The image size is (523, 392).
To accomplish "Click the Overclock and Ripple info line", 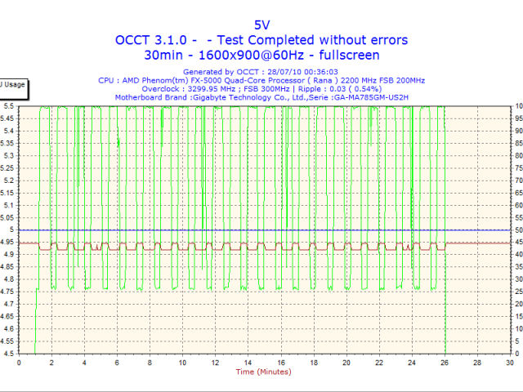I will tap(261, 89).
